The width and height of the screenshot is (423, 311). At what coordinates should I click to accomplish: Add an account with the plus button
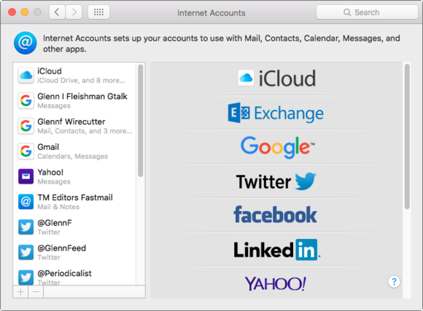(20, 291)
